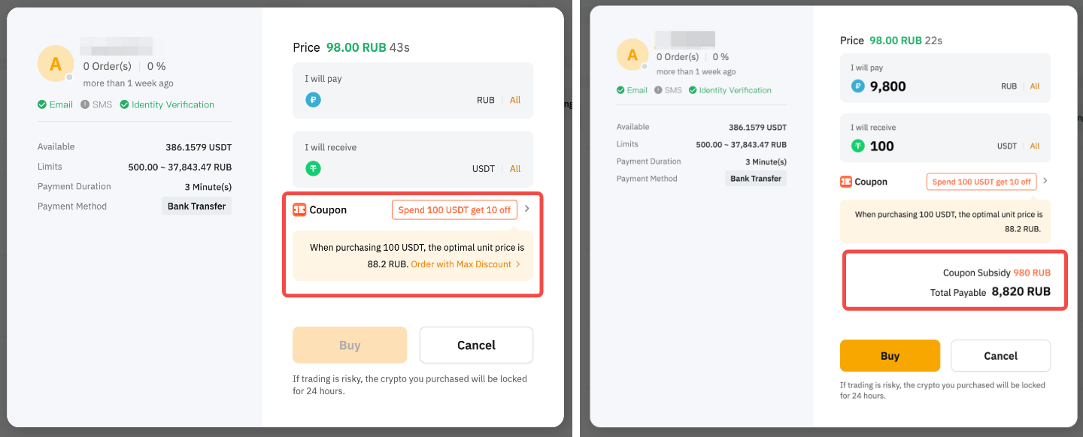Click the Identity Verification check icon in the 43s-countdown dialog
This screenshot has width=1083, height=437.
click(x=124, y=105)
